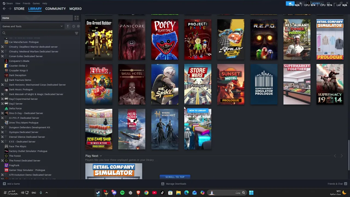Toggle the recent activity clock filter
The width and height of the screenshot is (350, 197).
74,26
